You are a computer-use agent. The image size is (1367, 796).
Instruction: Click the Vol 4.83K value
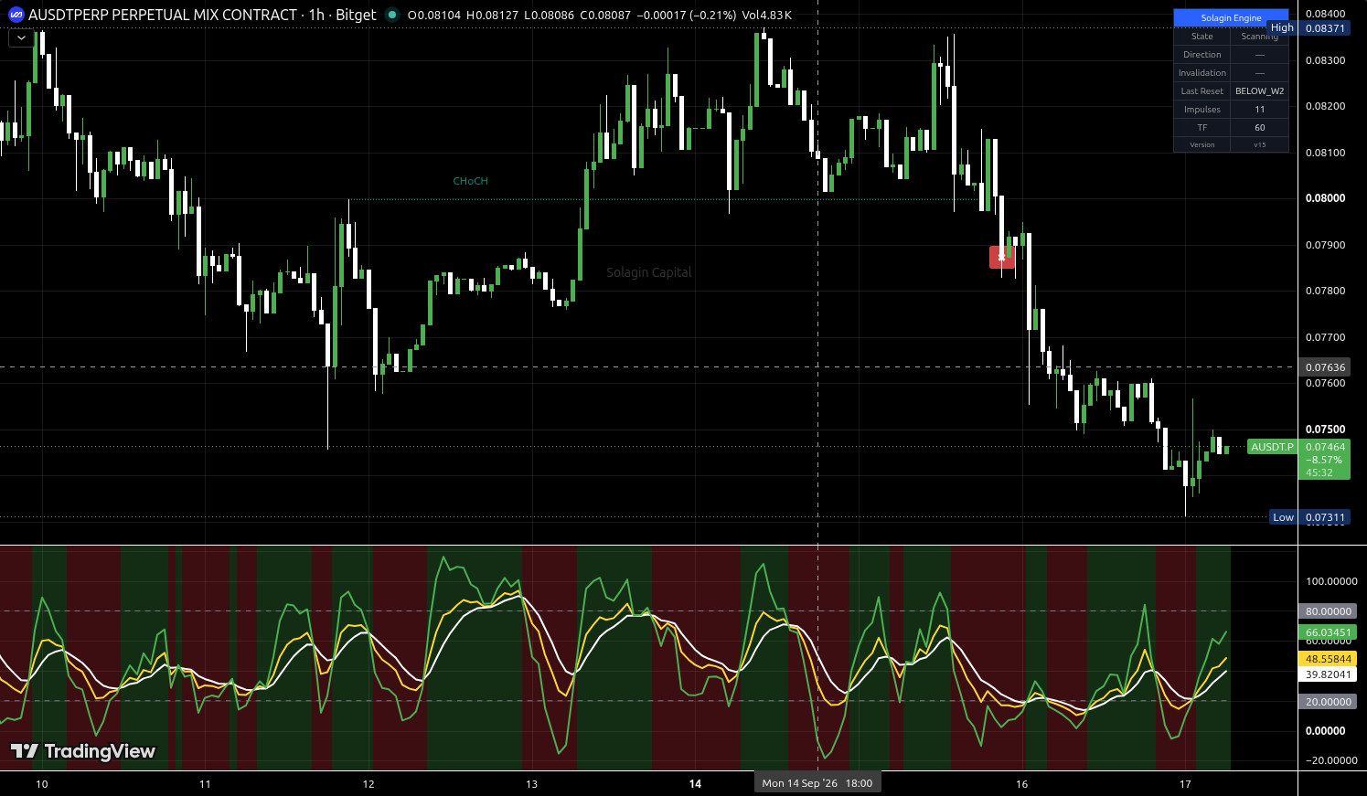click(x=767, y=15)
